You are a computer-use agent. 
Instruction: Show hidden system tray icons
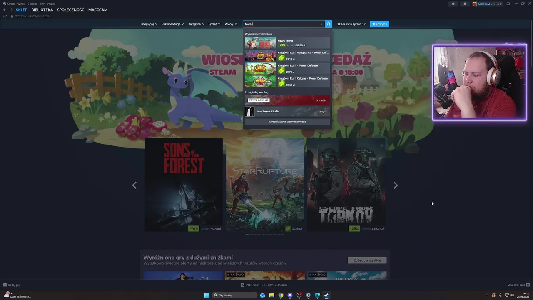pyautogui.click(x=487, y=295)
